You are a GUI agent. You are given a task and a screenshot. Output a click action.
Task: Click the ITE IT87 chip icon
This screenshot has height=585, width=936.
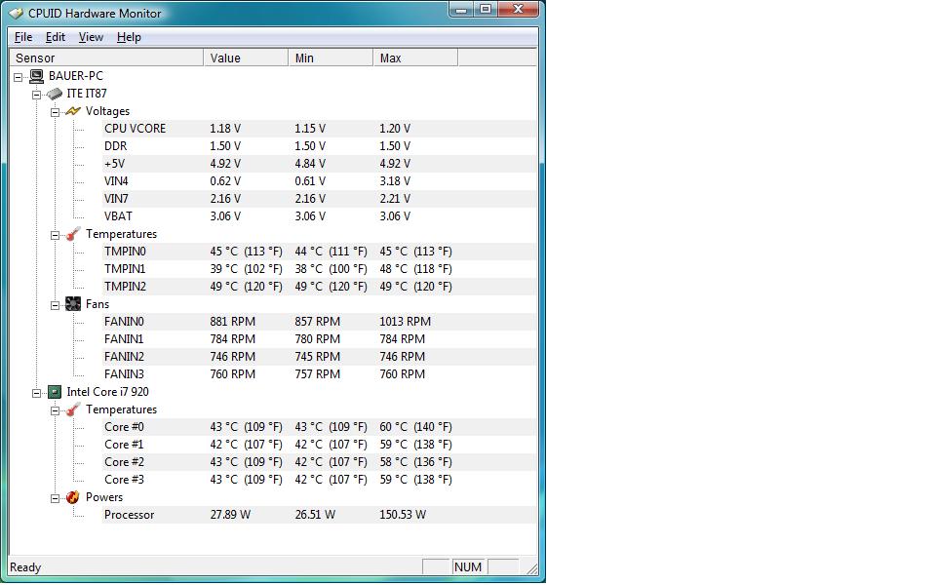(x=55, y=94)
